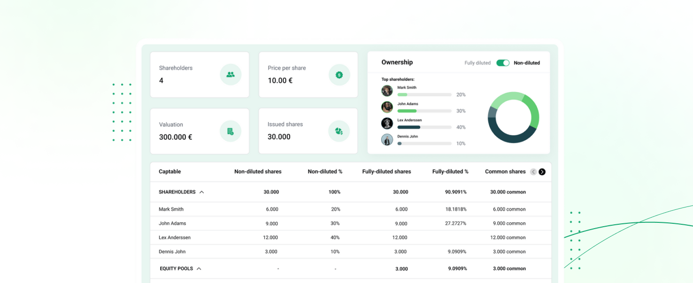Click the Valuation document icon
Screen dimensions: 693x283
(231, 131)
